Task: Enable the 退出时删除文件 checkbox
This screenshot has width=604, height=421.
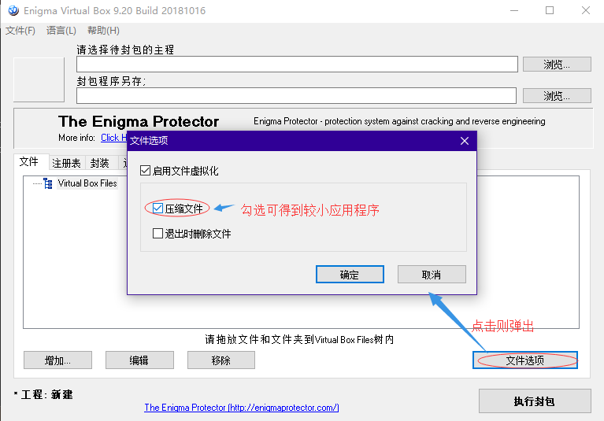Action: tap(157, 233)
